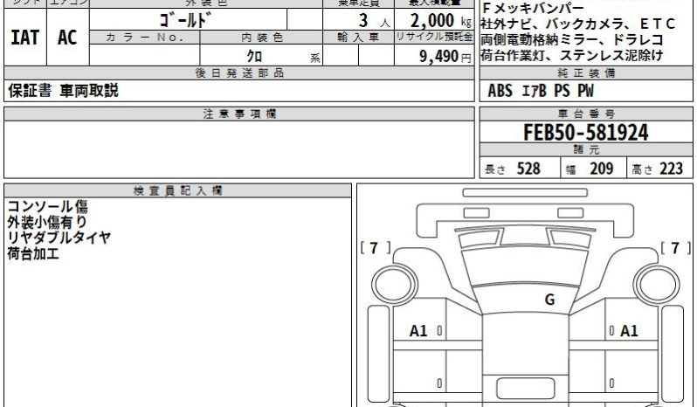Click the 車台番号 header
The height and width of the screenshot is (407, 697).
pos(586,114)
